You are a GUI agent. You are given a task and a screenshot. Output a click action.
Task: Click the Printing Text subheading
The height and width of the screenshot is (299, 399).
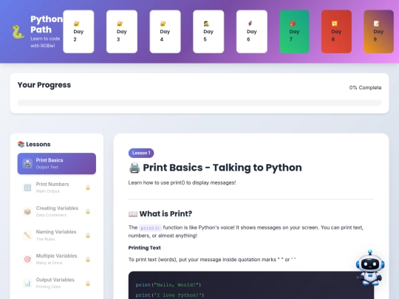pyautogui.click(x=145, y=247)
